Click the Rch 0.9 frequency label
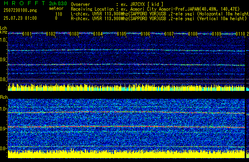Viewport: 249px width, 162px height. [3, 128]
